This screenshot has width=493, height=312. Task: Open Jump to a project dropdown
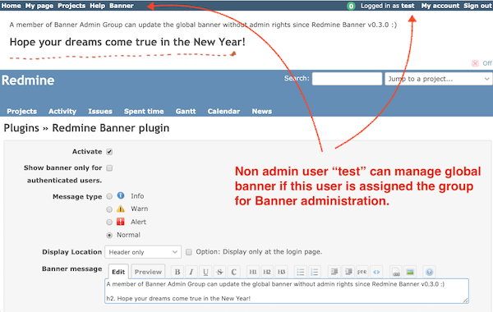click(x=438, y=79)
